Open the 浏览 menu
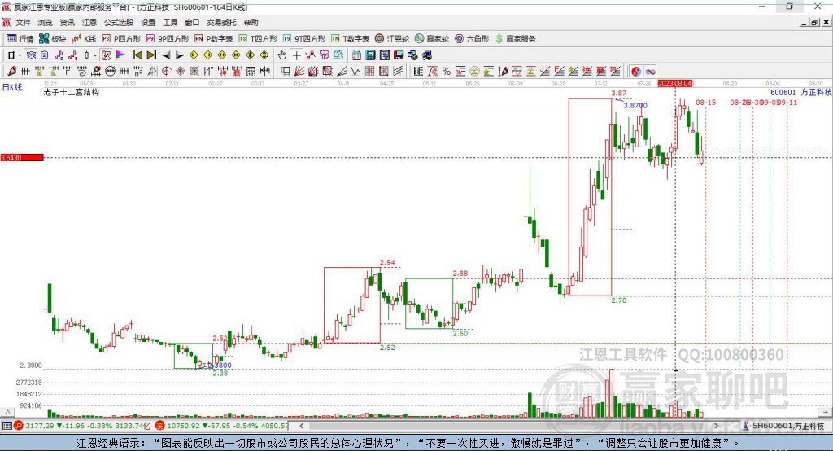Viewport: 833px width, 451px height. click(x=46, y=22)
